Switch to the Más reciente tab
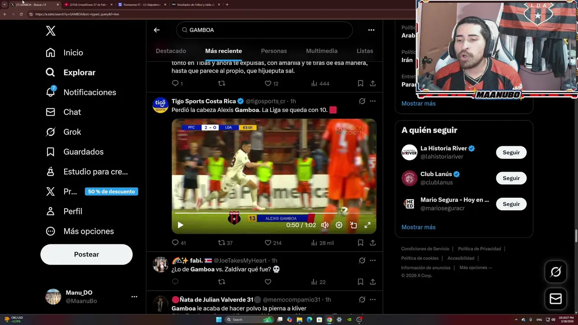578x325 pixels. click(224, 51)
